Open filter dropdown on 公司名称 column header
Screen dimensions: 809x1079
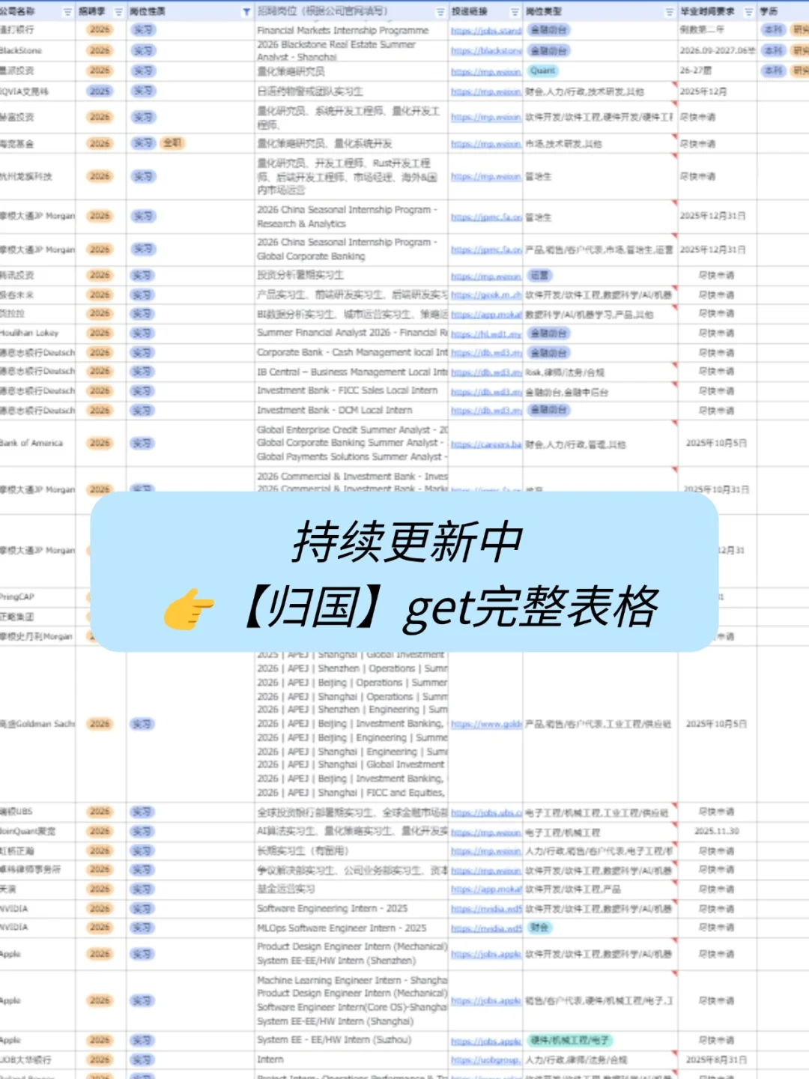click(x=67, y=12)
